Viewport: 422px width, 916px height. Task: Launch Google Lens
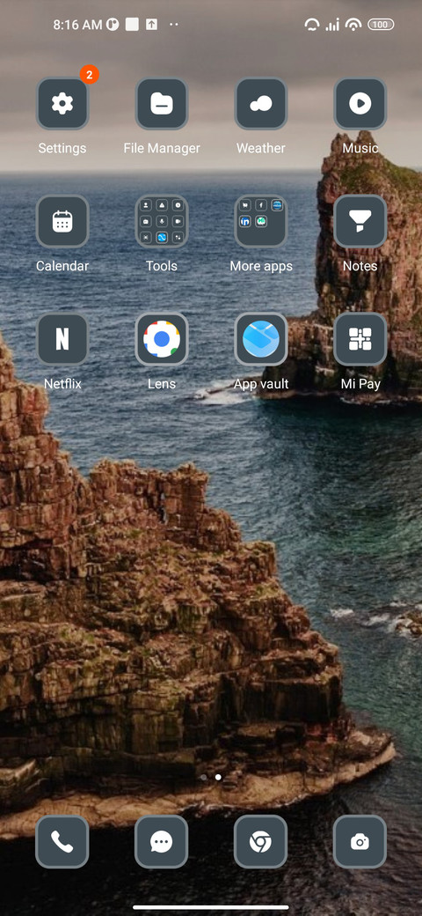pyautogui.click(x=162, y=339)
